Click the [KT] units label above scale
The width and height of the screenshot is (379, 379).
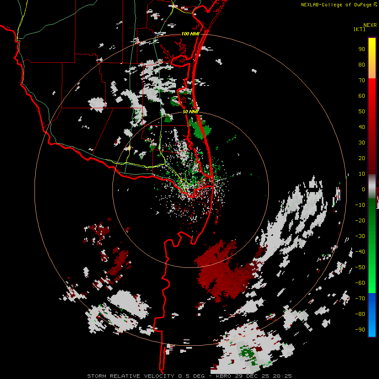tap(359, 29)
